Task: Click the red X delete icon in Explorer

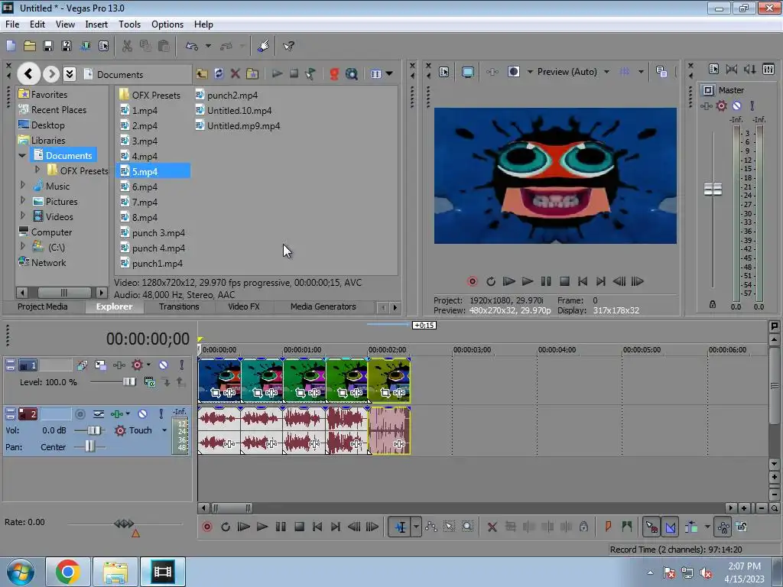Action: [x=236, y=74]
